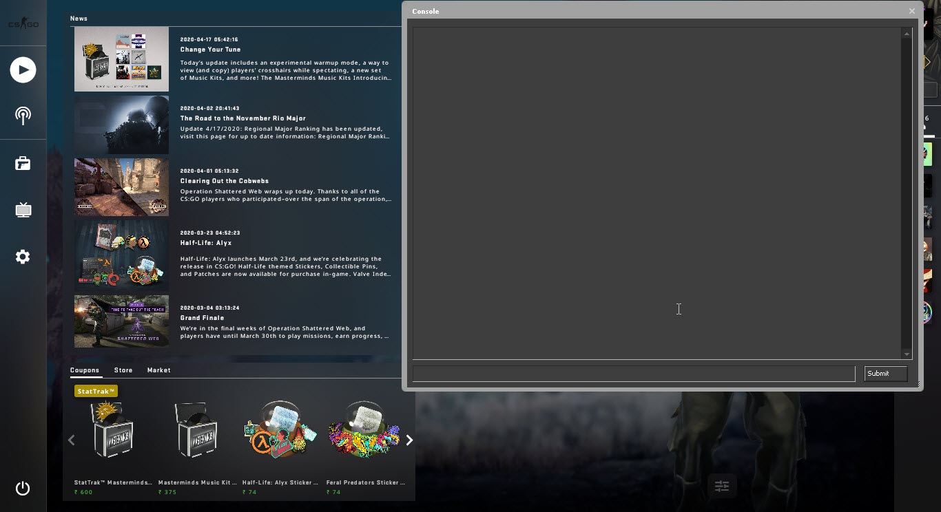Open 'Clearing Out the Cobwebs' headline
941x512 pixels.
(x=225, y=181)
